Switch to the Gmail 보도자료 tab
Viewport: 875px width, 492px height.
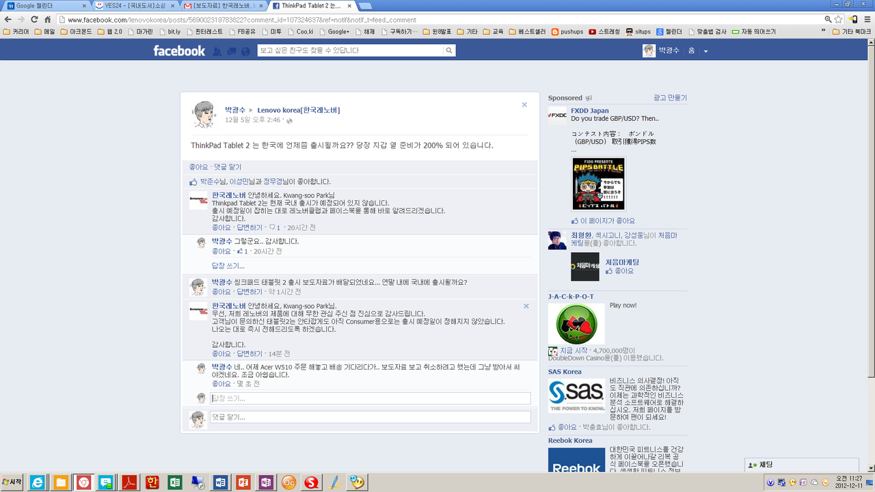[222, 5]
